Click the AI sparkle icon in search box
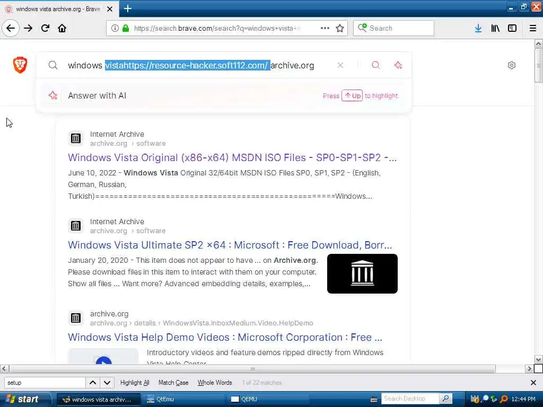This screenshot has width=543, height=407. (398, 65)
